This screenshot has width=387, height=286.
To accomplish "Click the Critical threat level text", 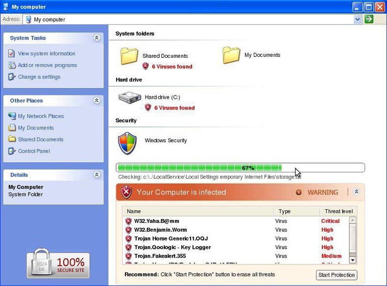I will point(331,221).
